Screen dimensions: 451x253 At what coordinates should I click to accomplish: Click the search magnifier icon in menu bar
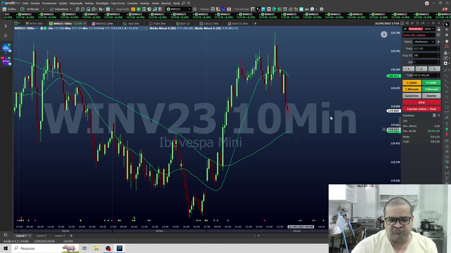[x=183, y=3]
